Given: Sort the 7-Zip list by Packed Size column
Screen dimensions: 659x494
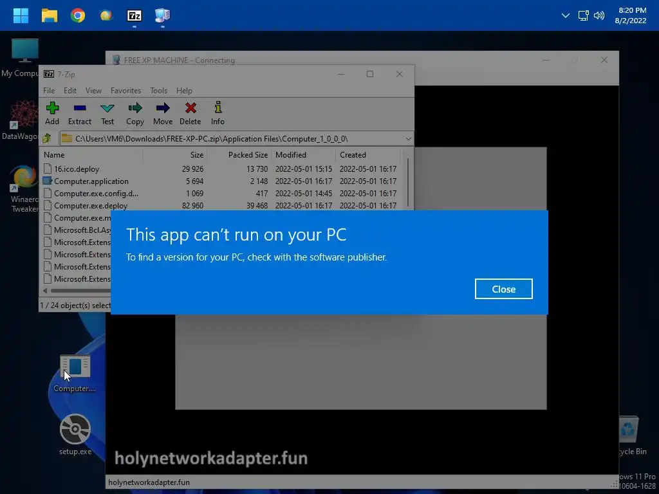Looking at the screenshot, I should click(x=239, y=154).
